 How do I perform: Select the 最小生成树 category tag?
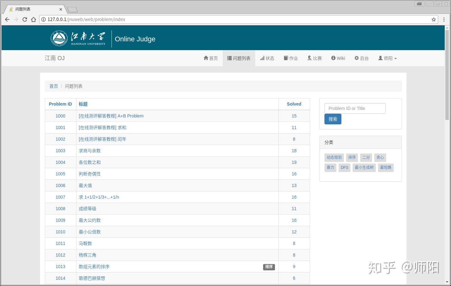[364, 168]
